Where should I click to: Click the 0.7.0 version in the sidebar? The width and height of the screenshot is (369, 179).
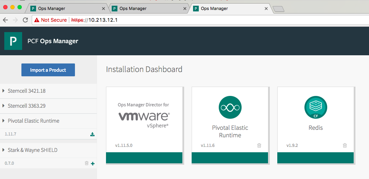9,163
